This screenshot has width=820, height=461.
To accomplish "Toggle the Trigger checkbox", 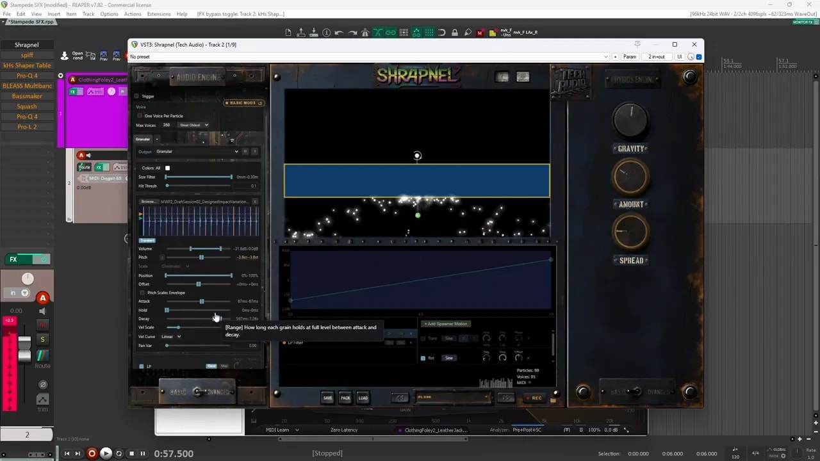I will pos(136,96).
